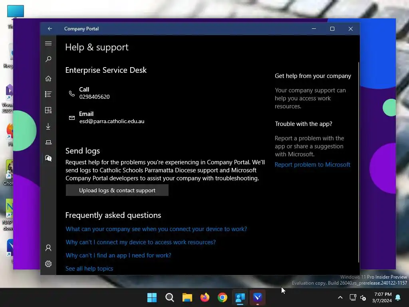Email esd@parra.catholic.edu.au
The image size is (409, 307).
(x=112, y=122)
